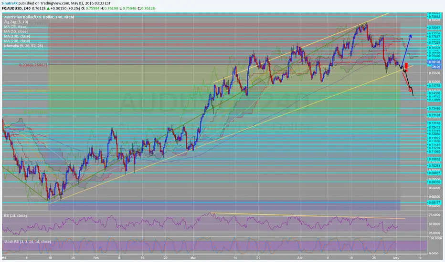The width and height of the screenshot is (445, 262).
Task: Click the Mar date label on time axis
Action: 193,258
